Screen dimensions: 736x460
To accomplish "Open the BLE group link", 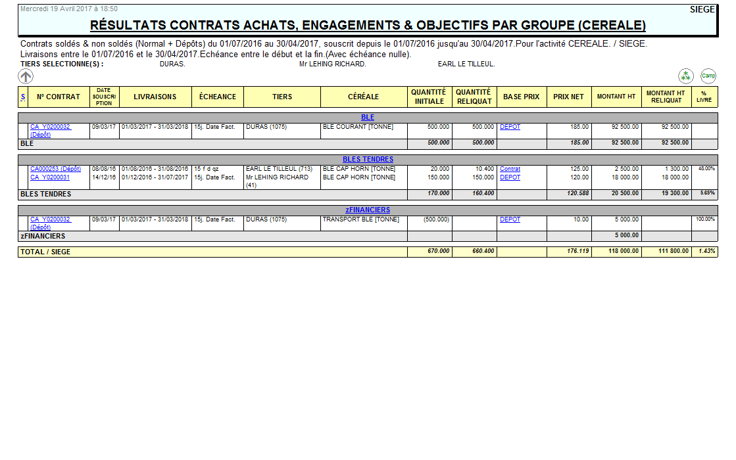I will pyautogui.click(x=368, y=118).
